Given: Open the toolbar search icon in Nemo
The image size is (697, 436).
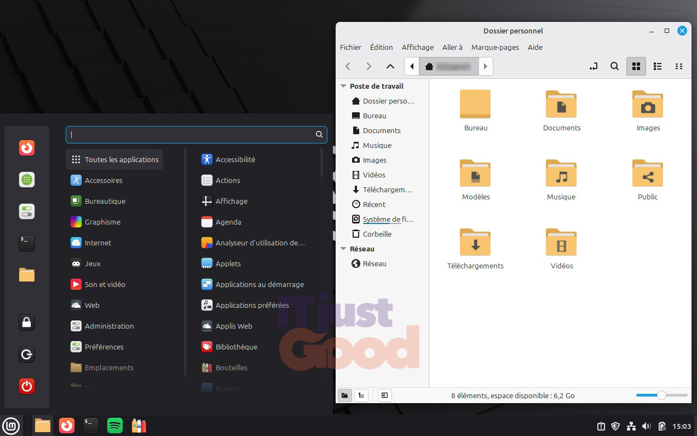Looking at the screenshot, I should tap(614, 66).
